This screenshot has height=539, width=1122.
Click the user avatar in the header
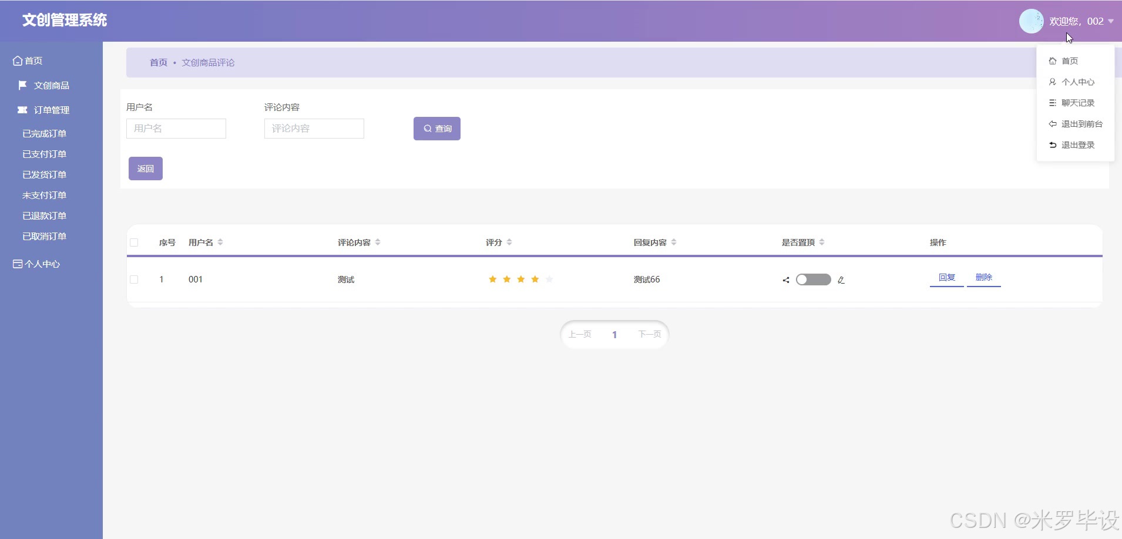coord(1031,21)
